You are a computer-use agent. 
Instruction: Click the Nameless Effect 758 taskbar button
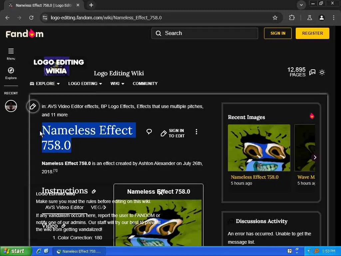pos(79,251)
